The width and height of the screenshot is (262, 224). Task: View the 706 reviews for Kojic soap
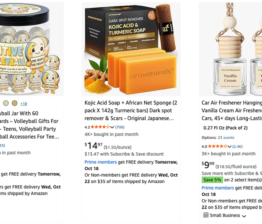click(x=120, y=127)
